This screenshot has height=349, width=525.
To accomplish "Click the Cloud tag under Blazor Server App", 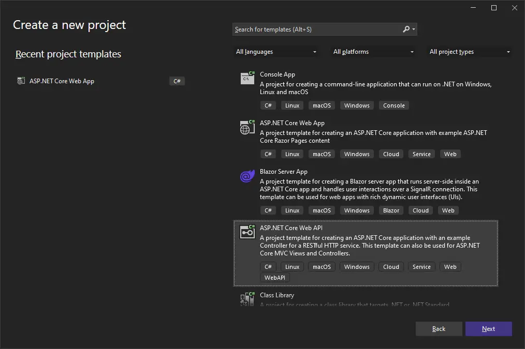I will click(420, 210).
